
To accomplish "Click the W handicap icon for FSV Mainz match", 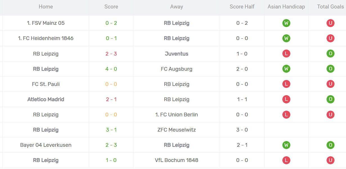I will (286, 23).
